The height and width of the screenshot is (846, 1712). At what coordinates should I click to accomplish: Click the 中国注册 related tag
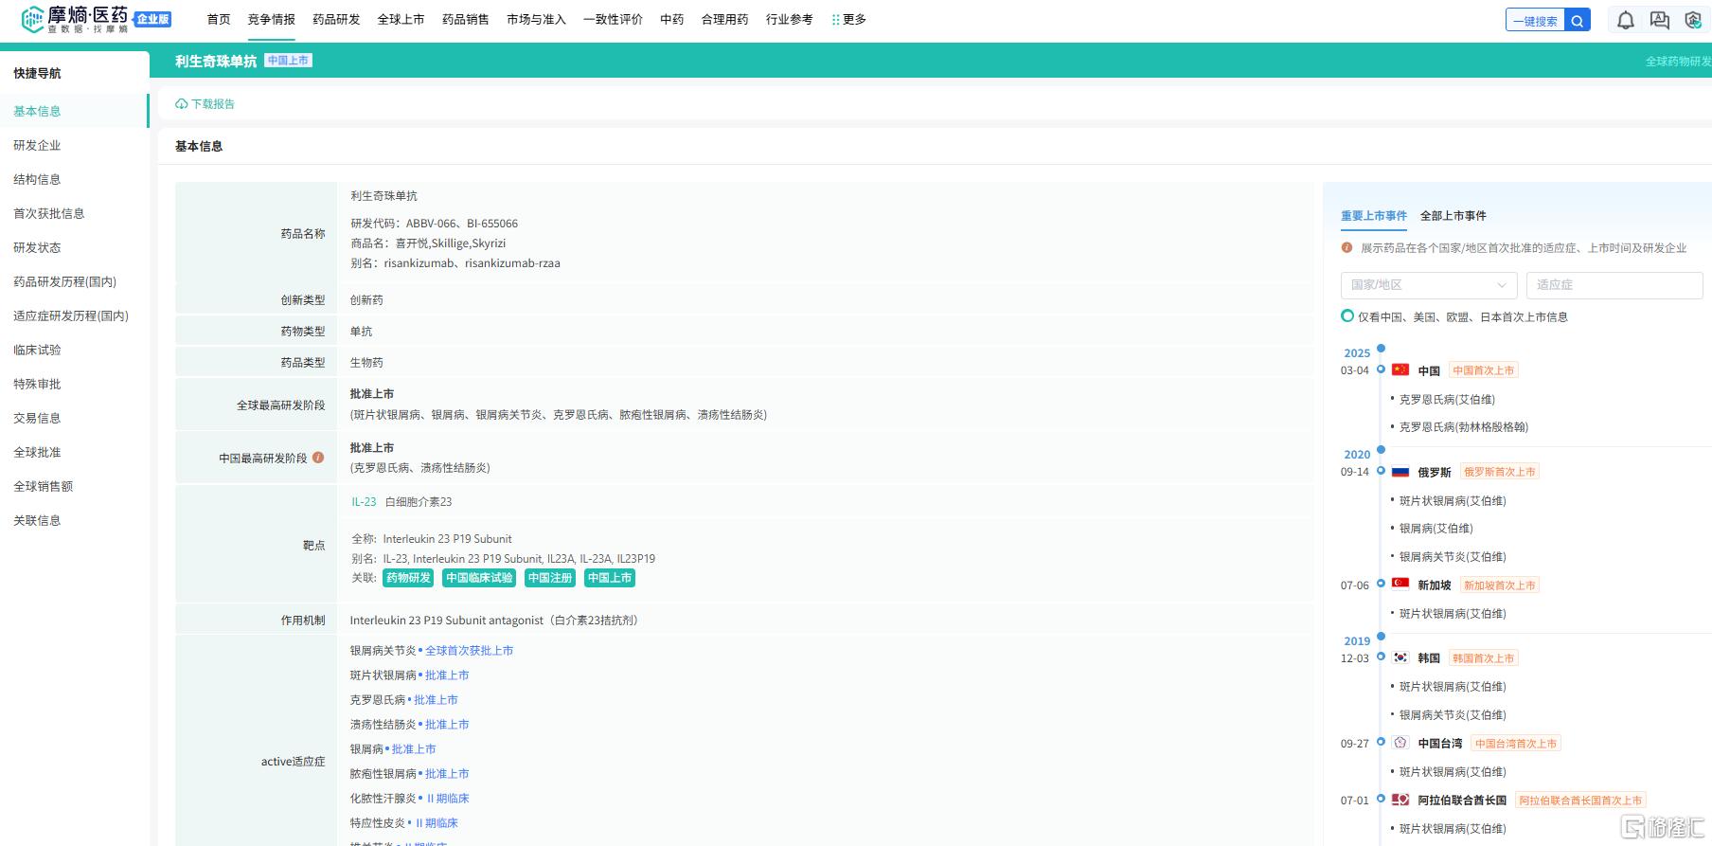click(x=550, y=578)
